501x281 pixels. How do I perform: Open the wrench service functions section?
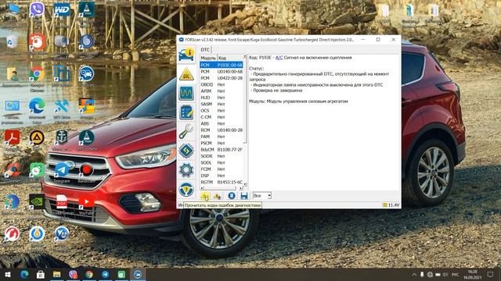[x=186, y=132]
